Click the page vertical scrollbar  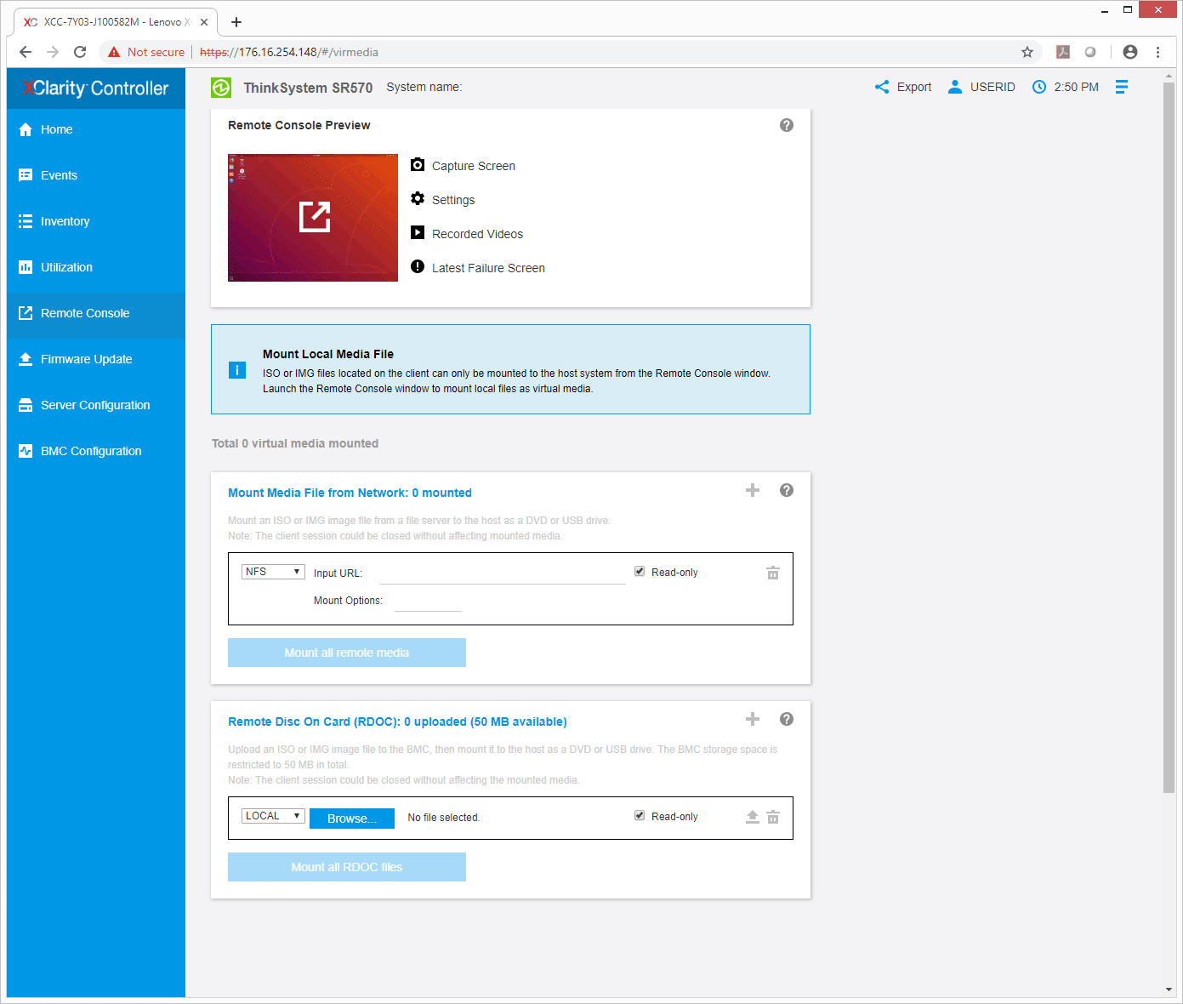[1169, 438]
